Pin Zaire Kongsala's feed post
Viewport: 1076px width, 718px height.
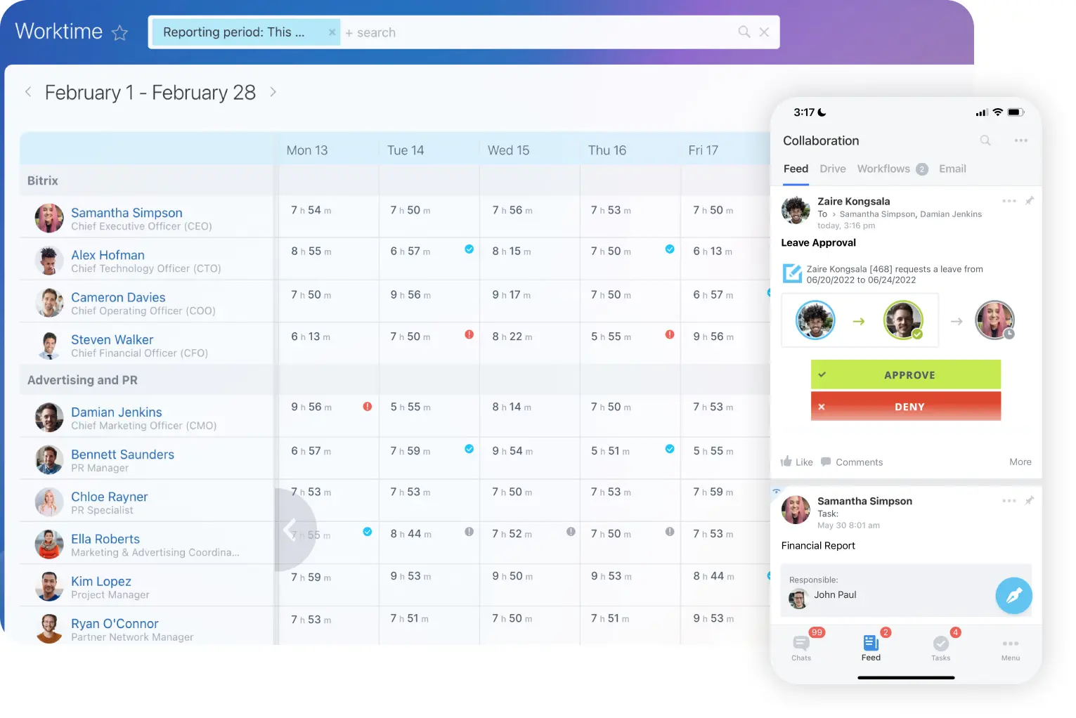[x=1029, y=201]
